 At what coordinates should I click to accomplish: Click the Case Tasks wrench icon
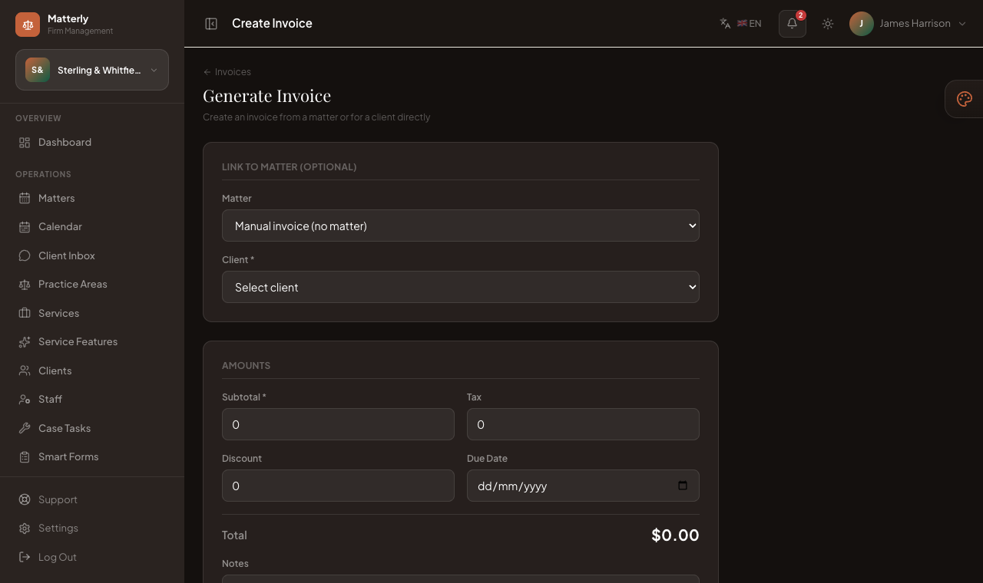point(25,429)
